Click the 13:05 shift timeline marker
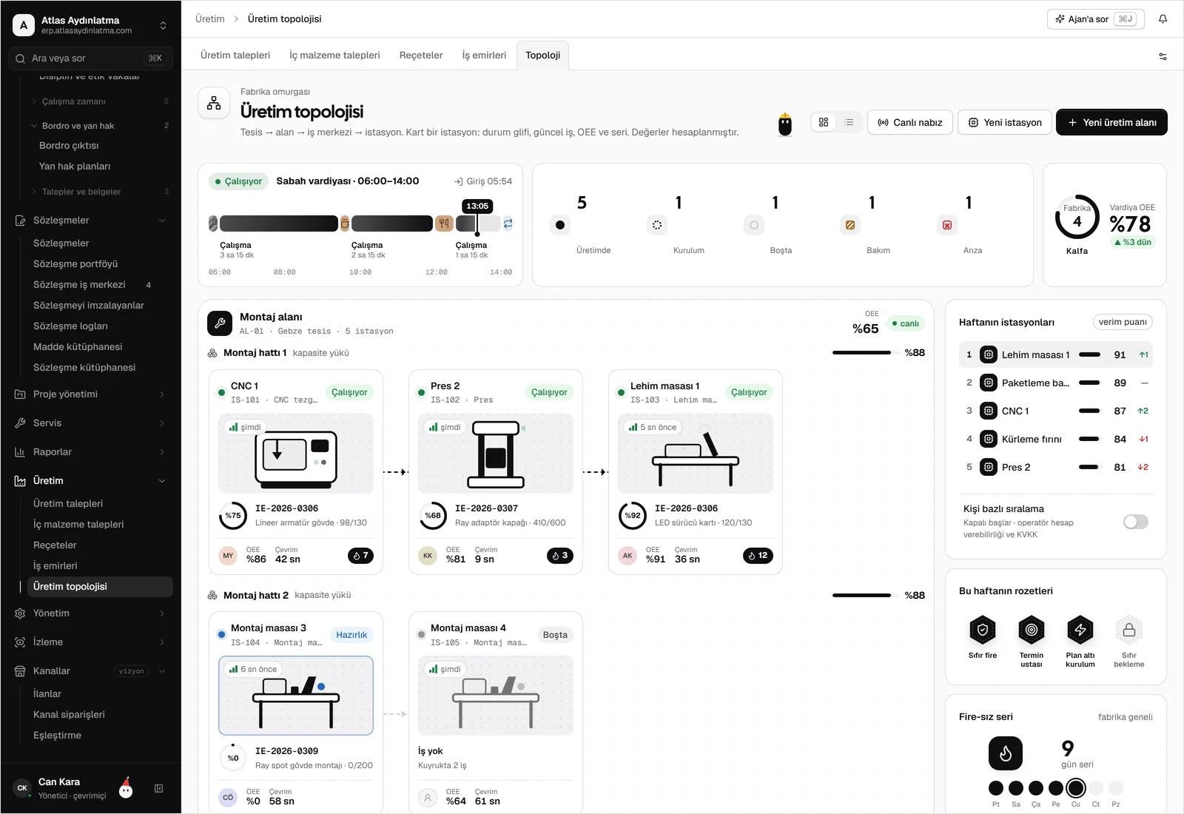The width and height of the screenshot is (1184, 814). [477, 206]
